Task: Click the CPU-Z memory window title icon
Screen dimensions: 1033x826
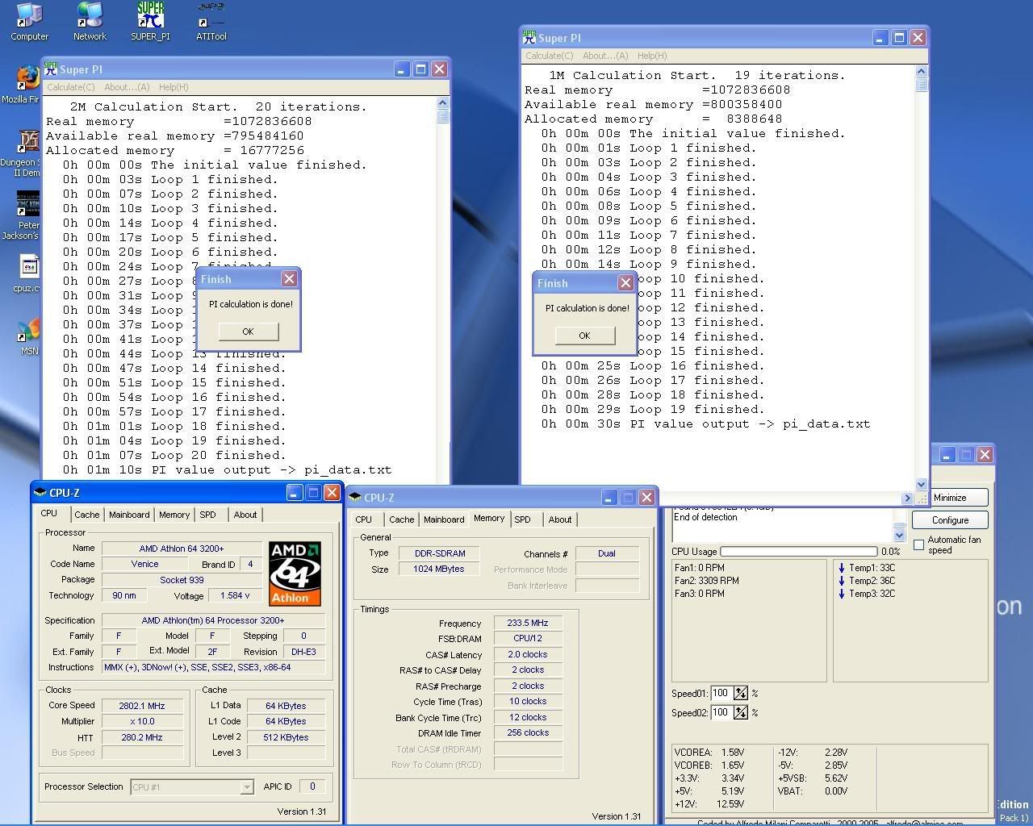Action: [x=355, y=498]
